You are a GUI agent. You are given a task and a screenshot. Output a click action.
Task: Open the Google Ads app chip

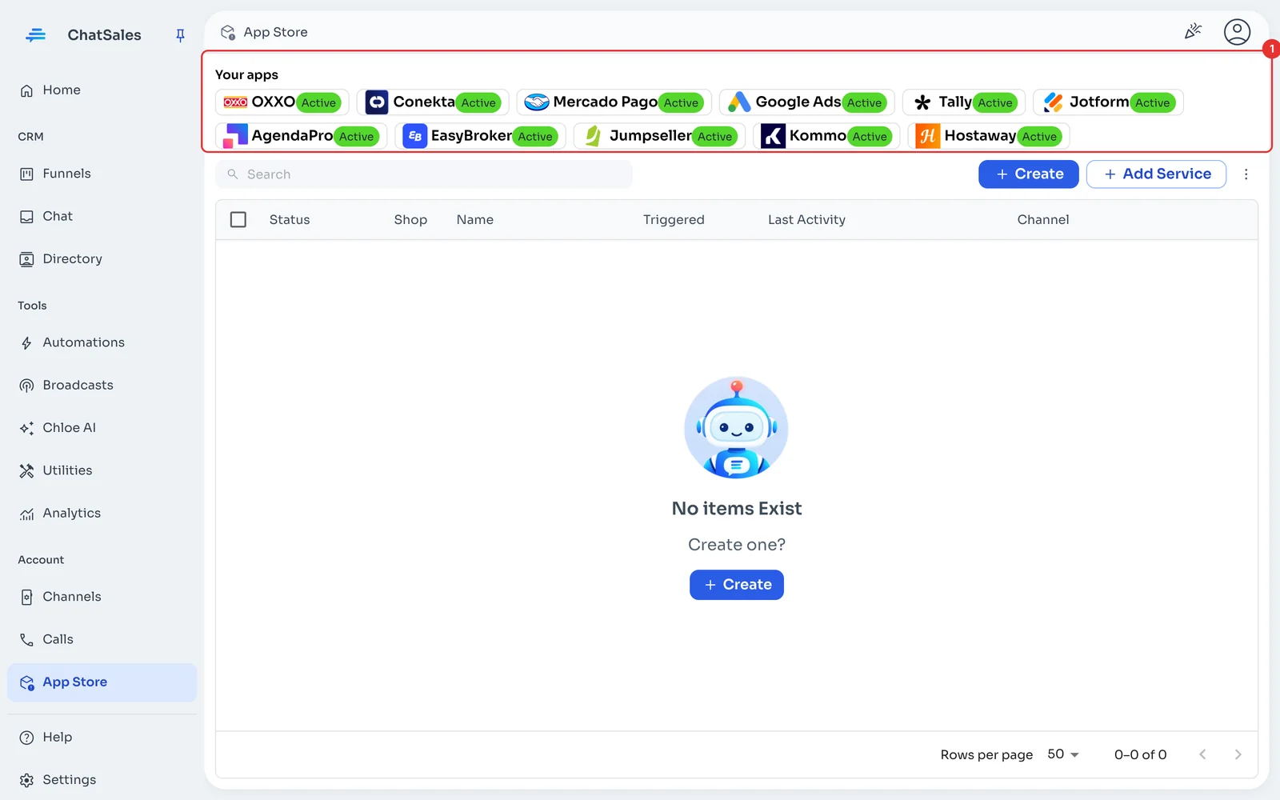[806, 102]
